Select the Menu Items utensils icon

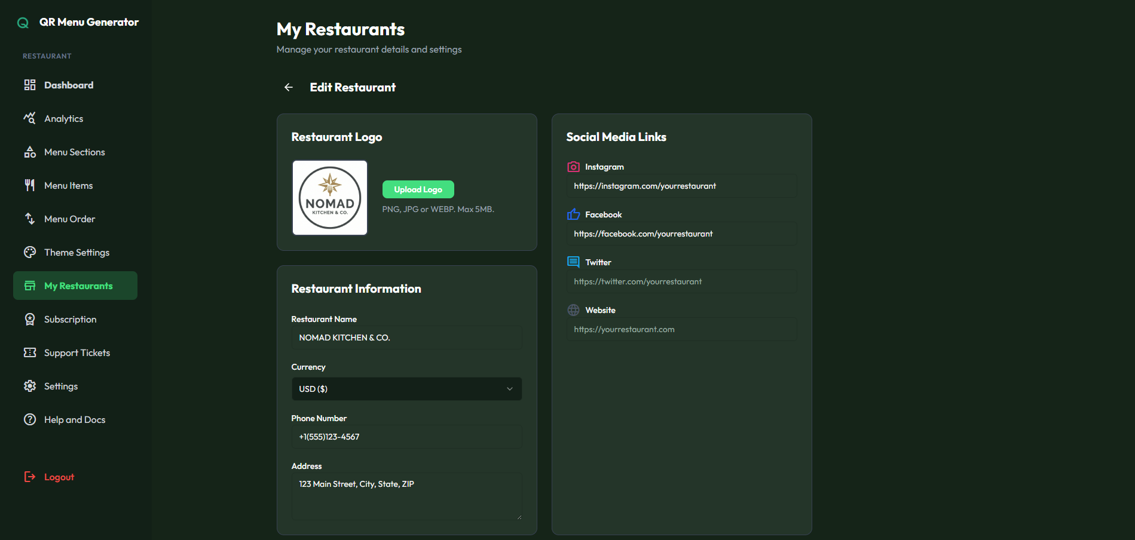(29, 185)
